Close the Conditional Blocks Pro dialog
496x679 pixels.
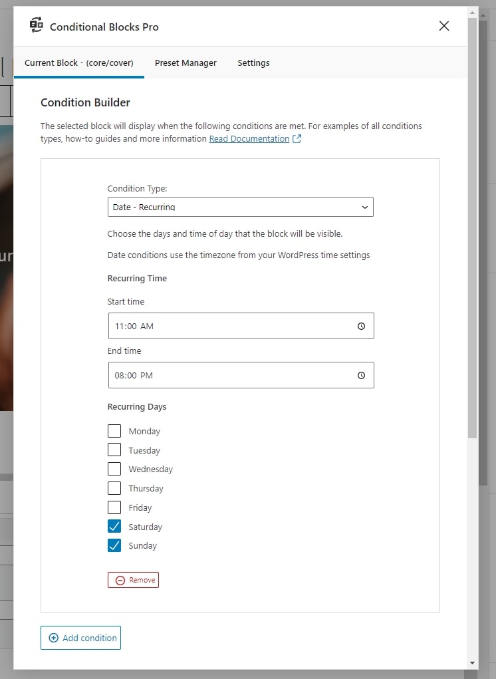pos(444,26)
